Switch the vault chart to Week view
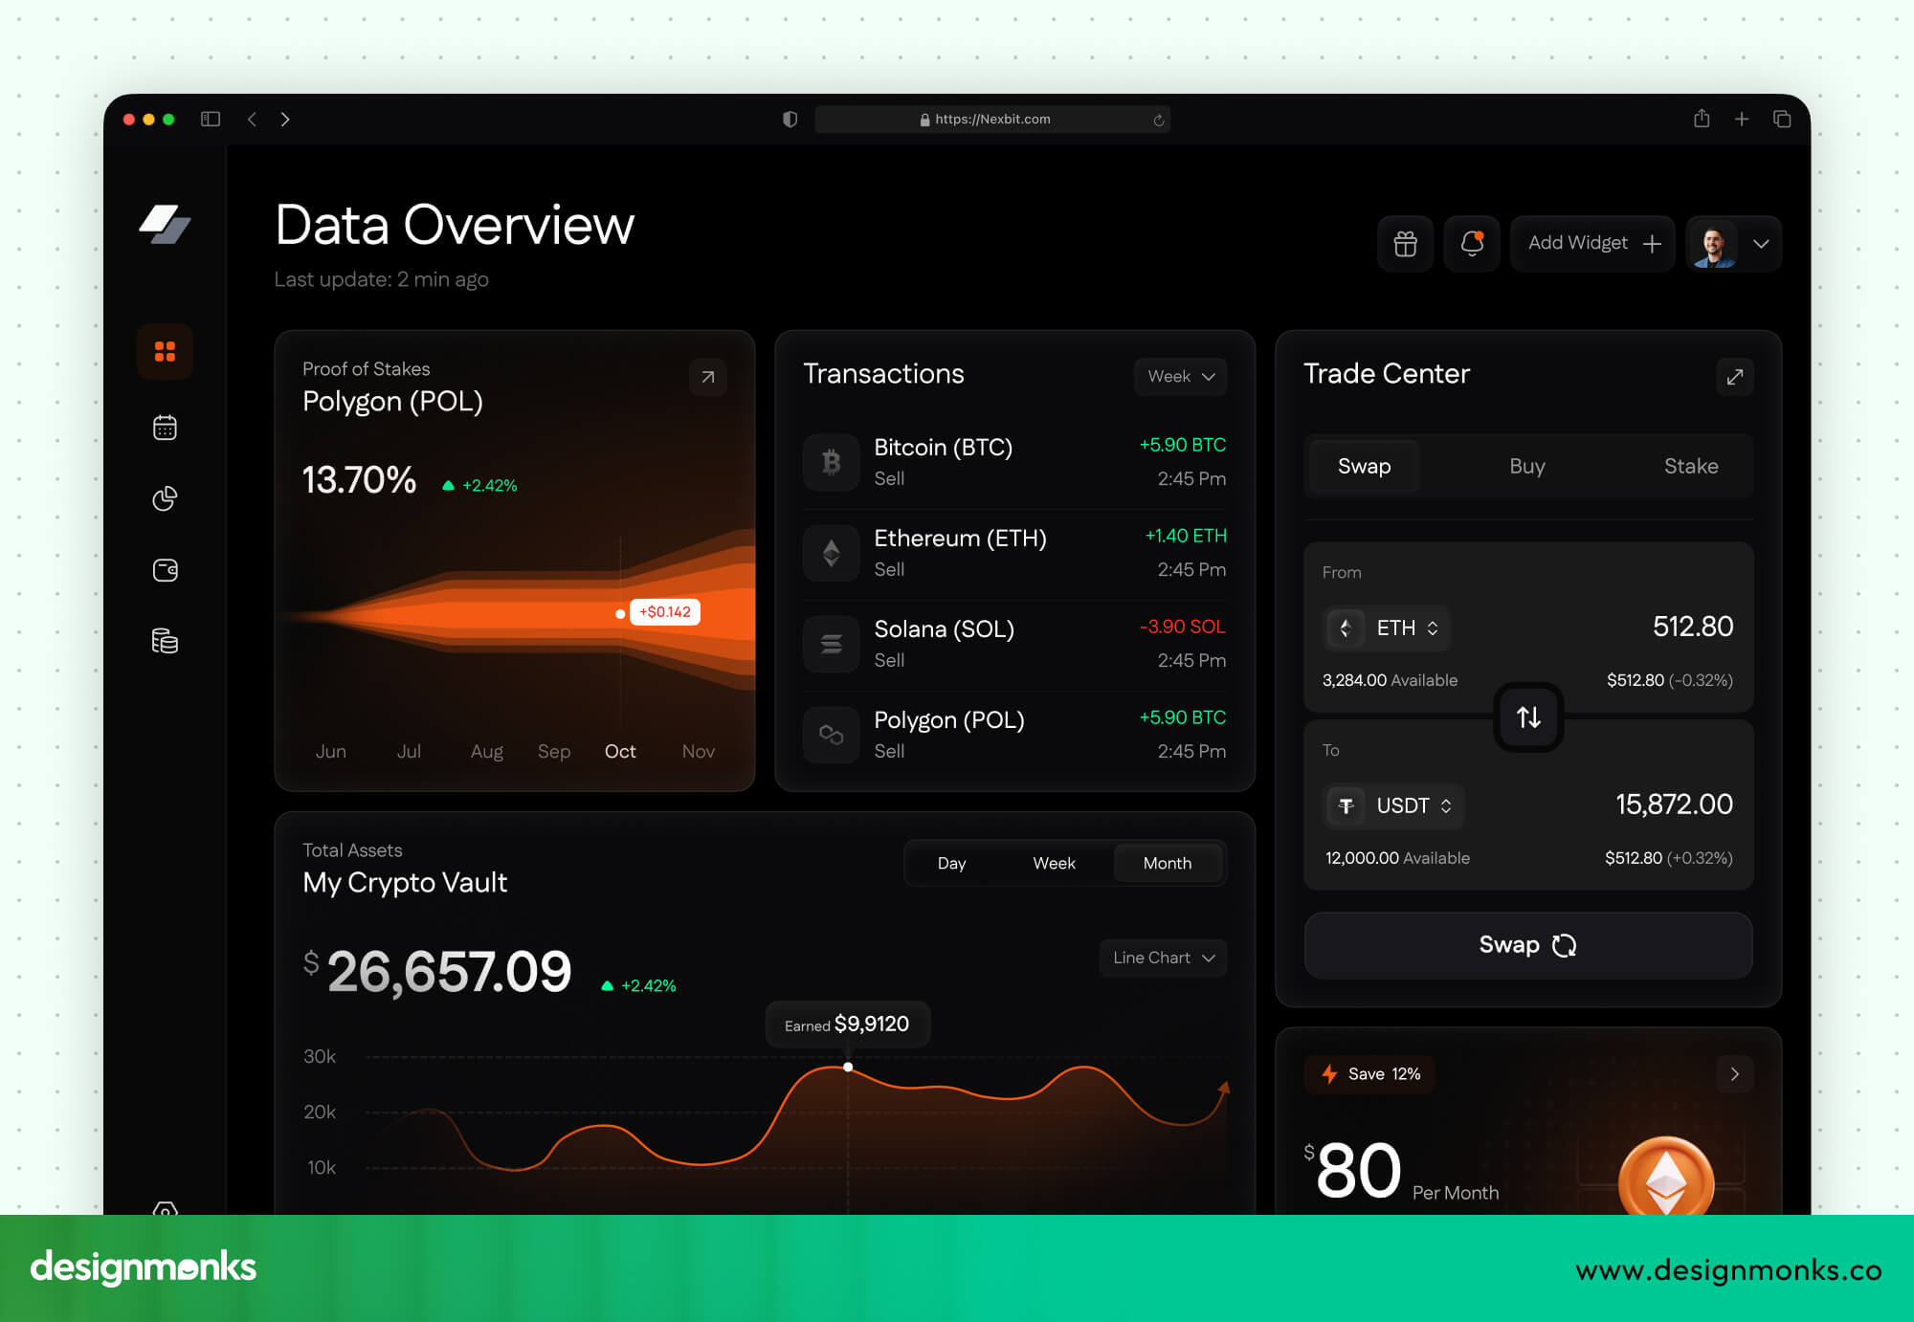The image size is (1914, 1322). [1054, 863]
